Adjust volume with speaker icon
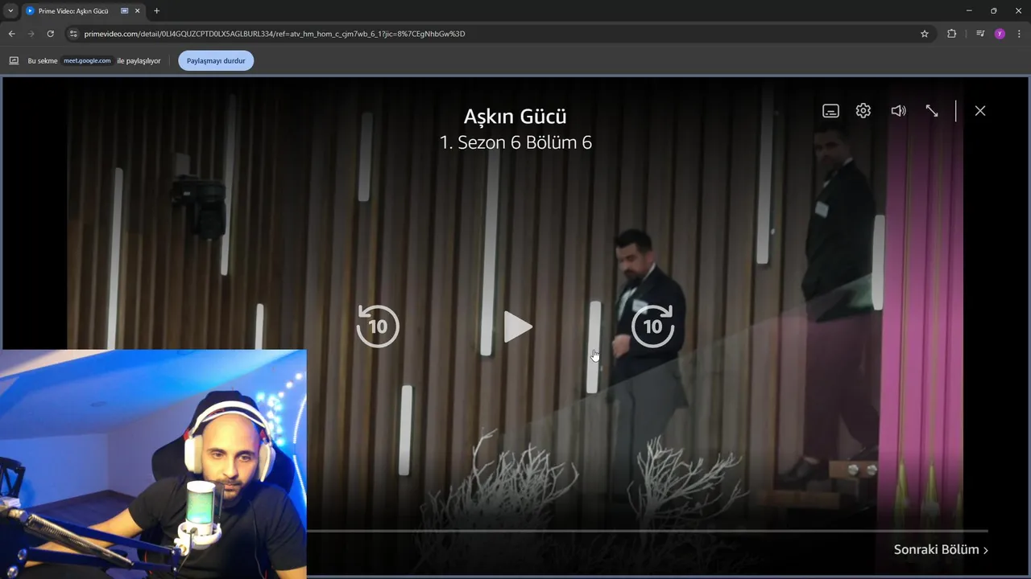 tap(898, 111)
